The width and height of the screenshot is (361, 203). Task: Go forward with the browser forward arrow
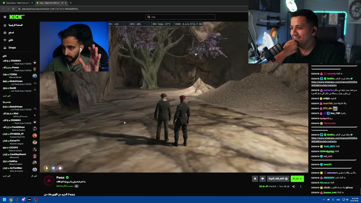tap(8, 9)
